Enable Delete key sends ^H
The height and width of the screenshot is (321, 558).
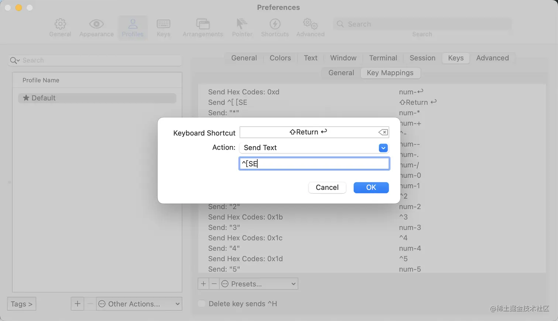point(201,304)
